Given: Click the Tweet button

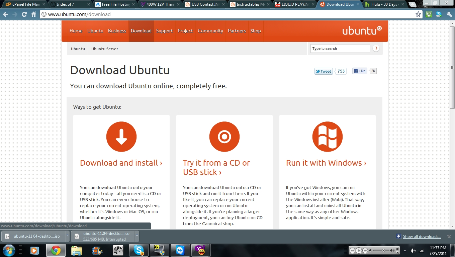Looking at the screenshot, I should 324,71.
